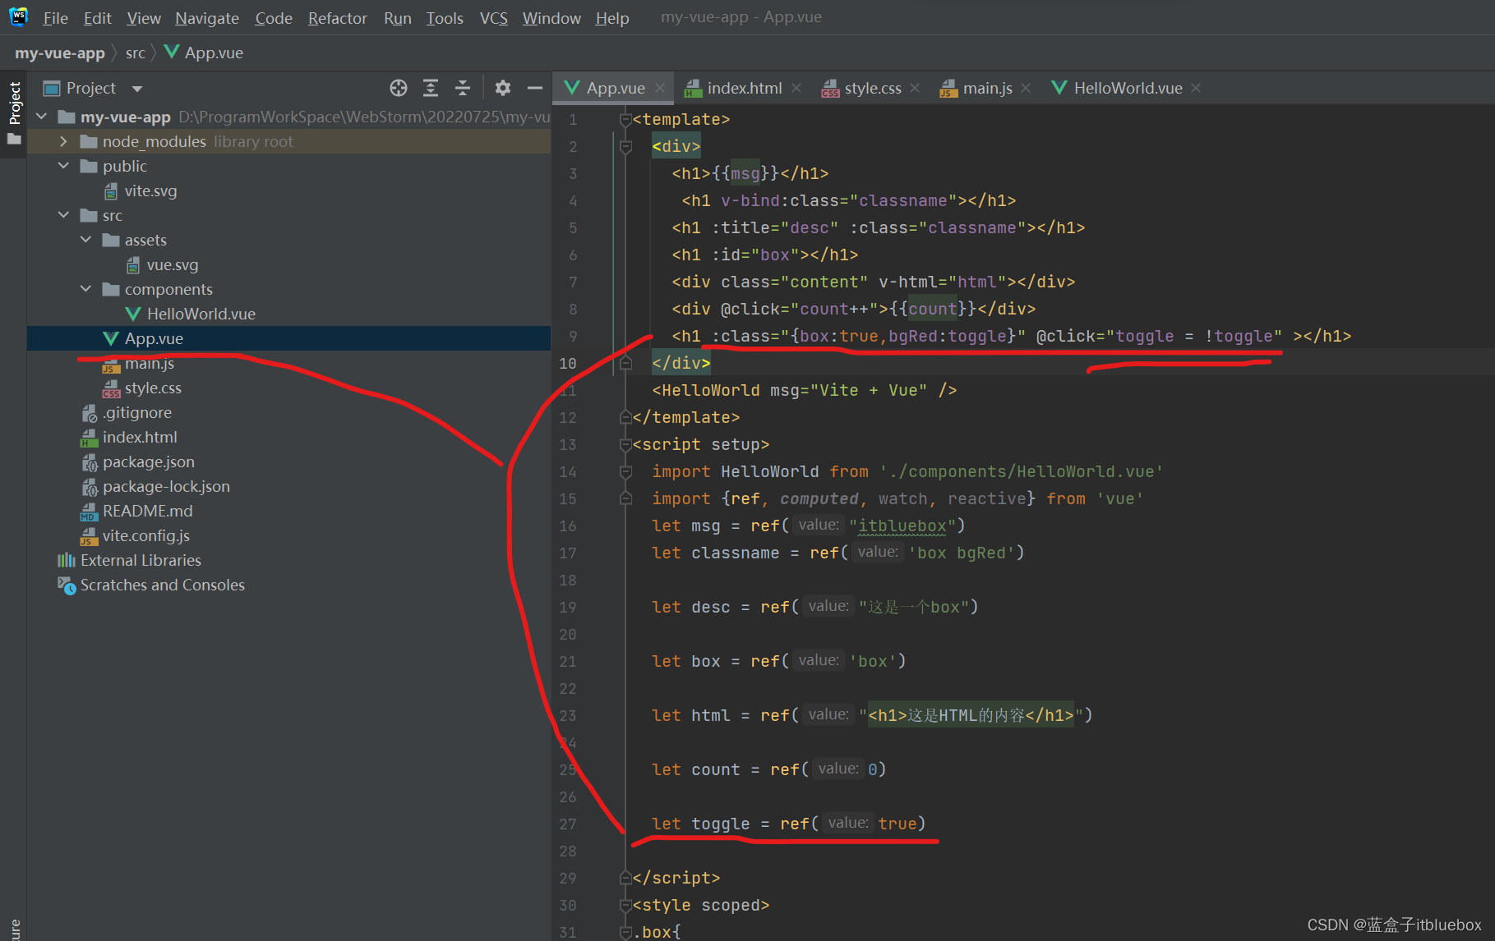Close the HelloWorld.vue tab
The height and width of the screenshot is (941, 1495).
(x=1196, y=88)
